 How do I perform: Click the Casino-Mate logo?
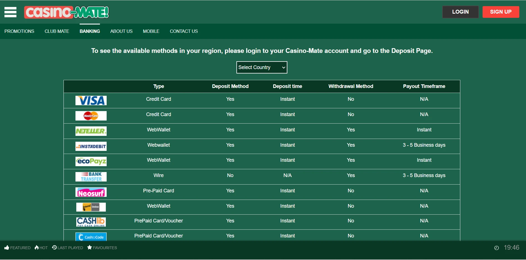pos(67,12)
